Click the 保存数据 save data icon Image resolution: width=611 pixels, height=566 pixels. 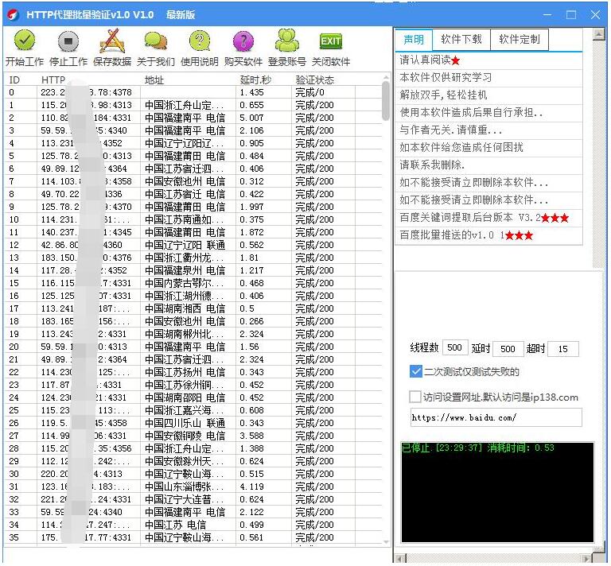coord(112,41)
